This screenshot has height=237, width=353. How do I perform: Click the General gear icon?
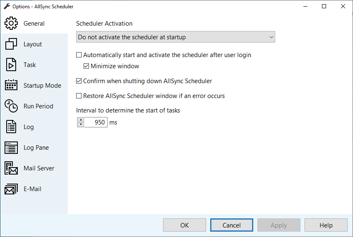[x=11, y=24]
